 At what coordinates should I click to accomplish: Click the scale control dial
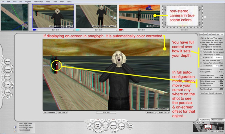tap(8, 92)
